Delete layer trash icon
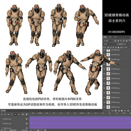 pos(128,111)
